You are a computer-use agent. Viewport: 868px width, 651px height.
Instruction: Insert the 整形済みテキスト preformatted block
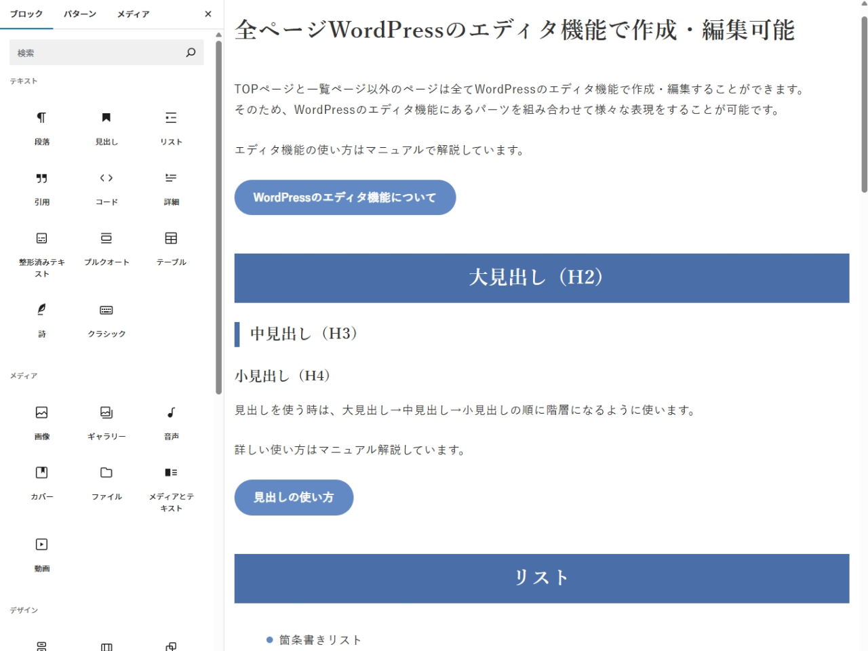tap(42, 255)
